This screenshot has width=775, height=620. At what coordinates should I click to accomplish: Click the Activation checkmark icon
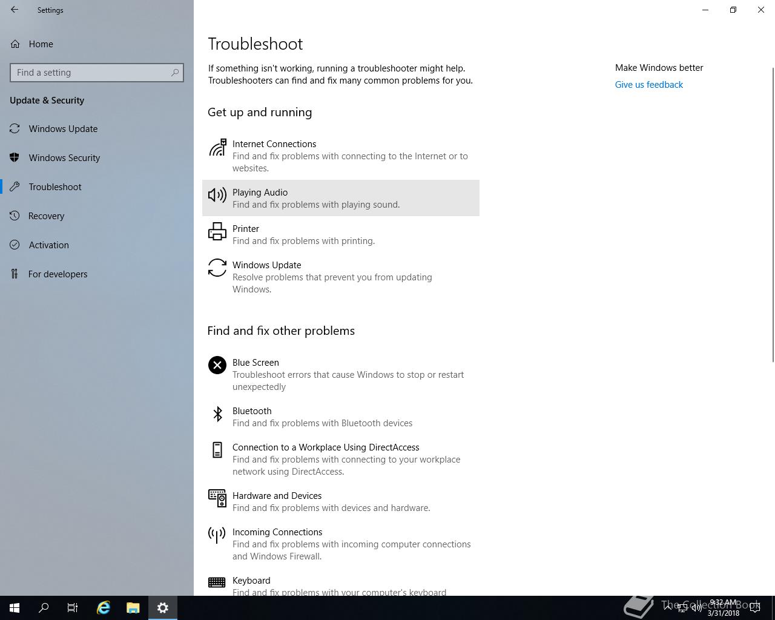[x=15, y=245]
